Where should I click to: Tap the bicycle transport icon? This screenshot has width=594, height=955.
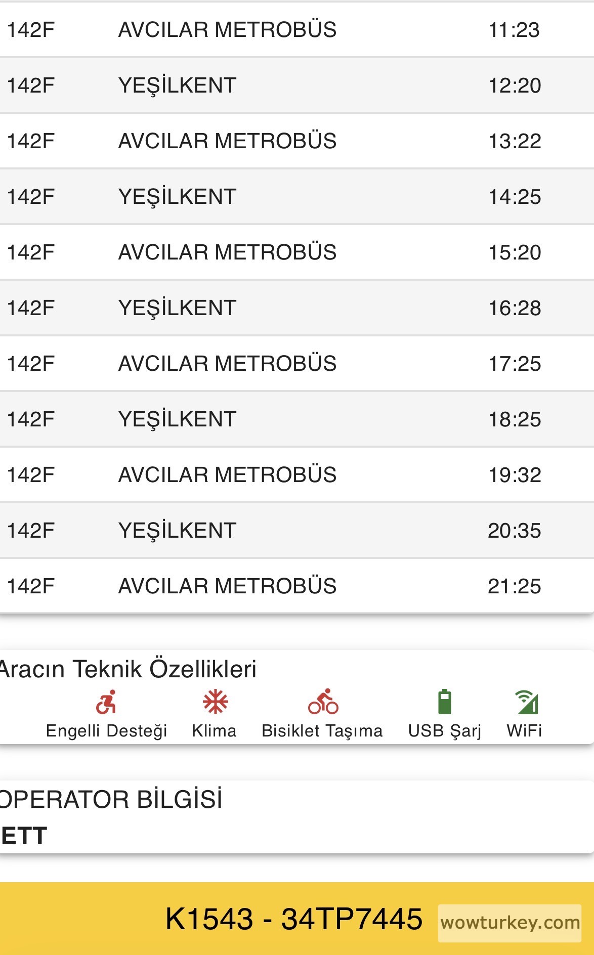(x=323, y=702)
